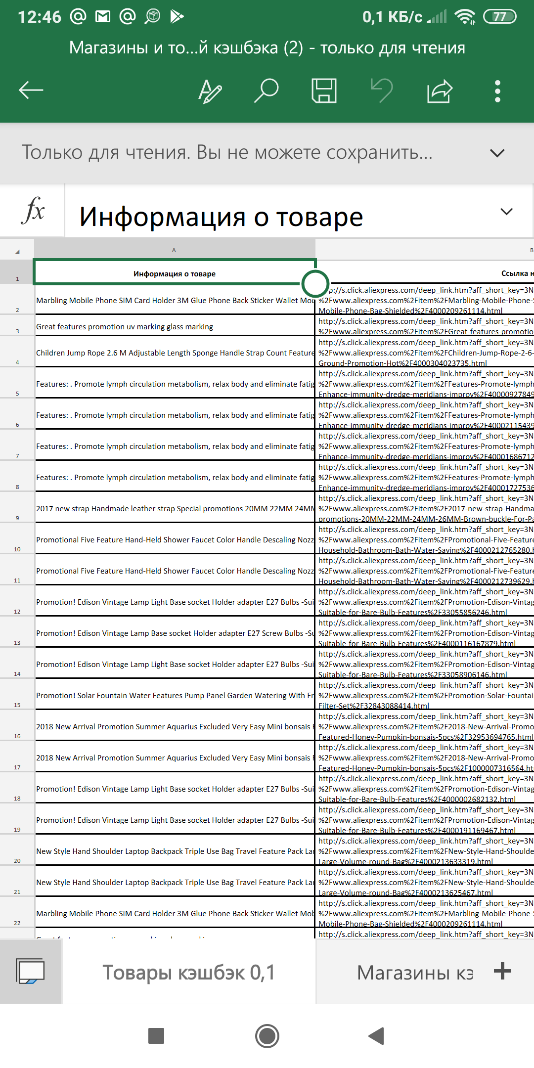
Task: Select the 'Ссылка н' header cell
Action: [425, 273]
